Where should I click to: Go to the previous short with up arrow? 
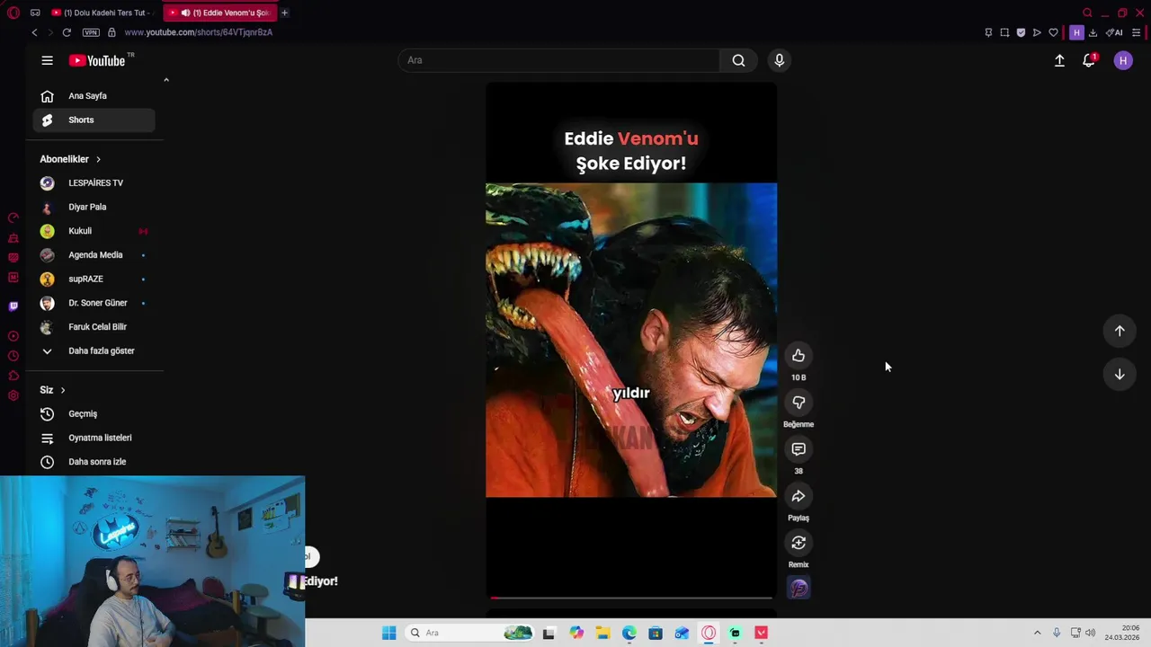coord(1120,331)
